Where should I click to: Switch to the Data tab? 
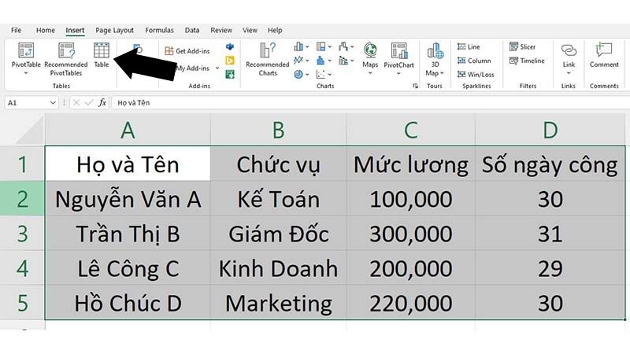[x=192, y=30]
